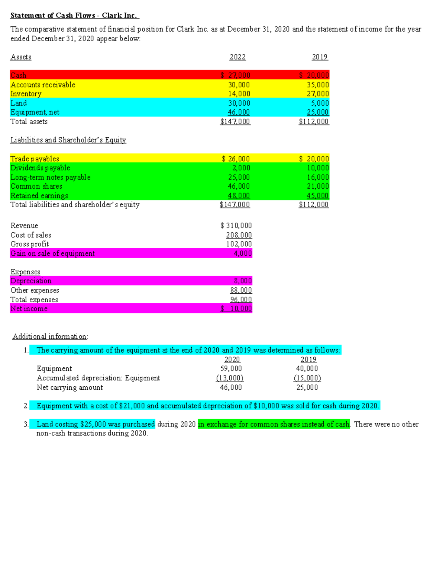
Task: Select "Gain on sale of equipment" label
Action: tap(52, 253)
